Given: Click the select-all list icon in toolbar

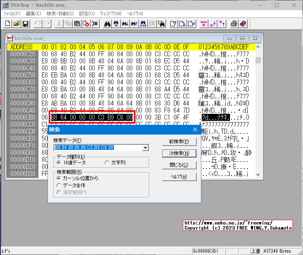Looking at the screenshot, I should pos(95,24).
